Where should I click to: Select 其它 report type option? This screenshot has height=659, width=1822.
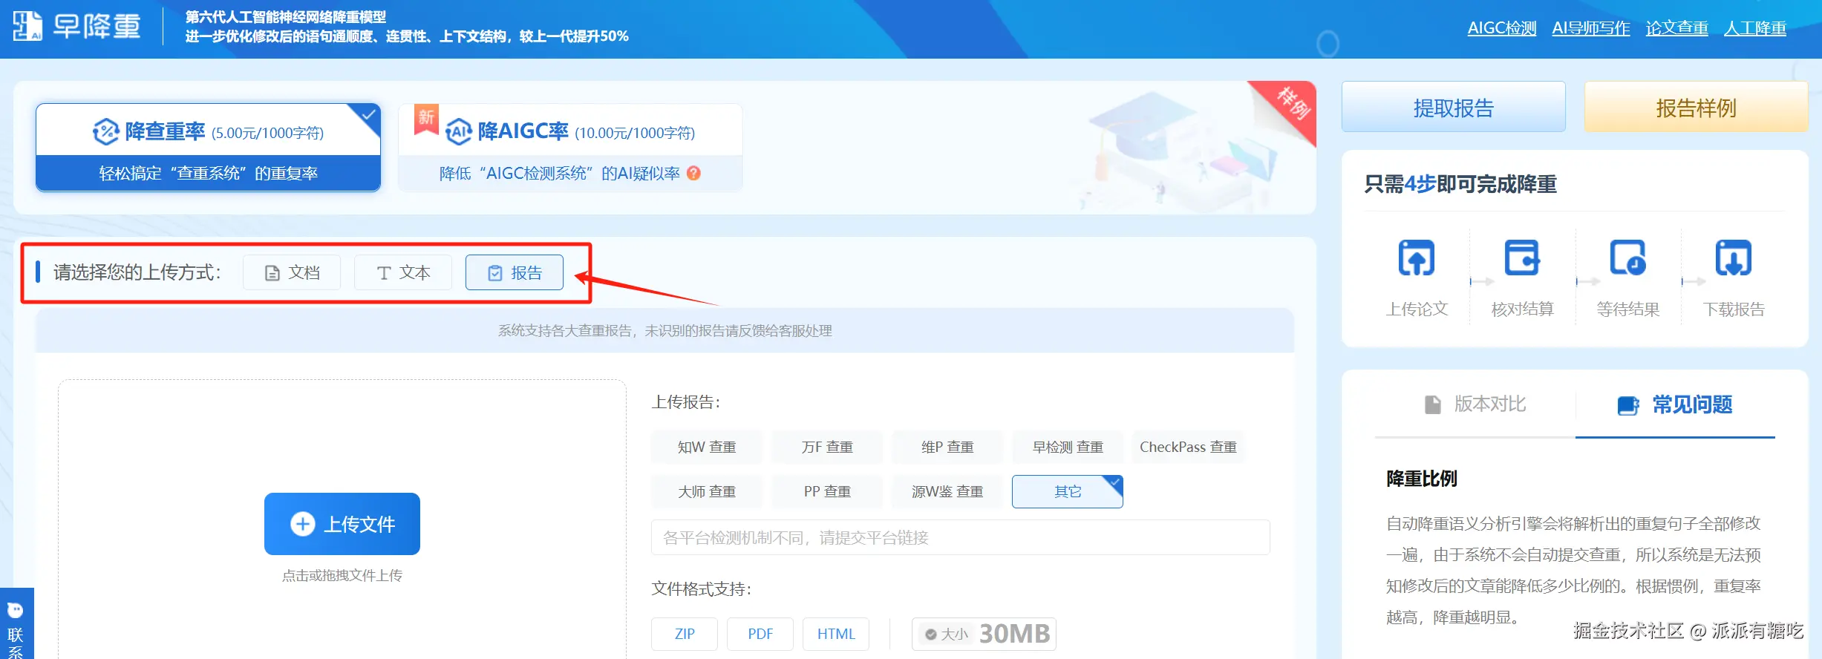coord(1068,491)
